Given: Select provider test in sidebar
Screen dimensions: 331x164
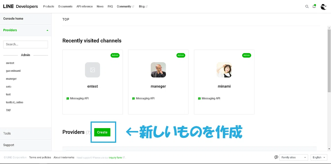Looking at the screenshot, I should click(8, 94).
